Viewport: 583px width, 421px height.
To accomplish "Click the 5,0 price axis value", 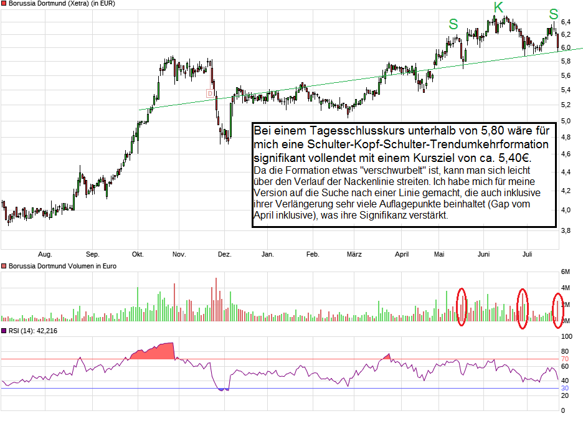I will [566, 121].
